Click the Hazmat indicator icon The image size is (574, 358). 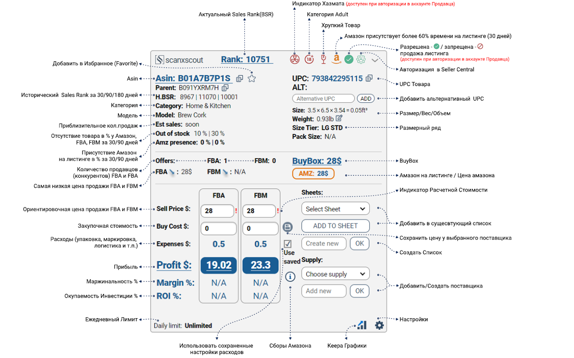click(x=295, y=59)
